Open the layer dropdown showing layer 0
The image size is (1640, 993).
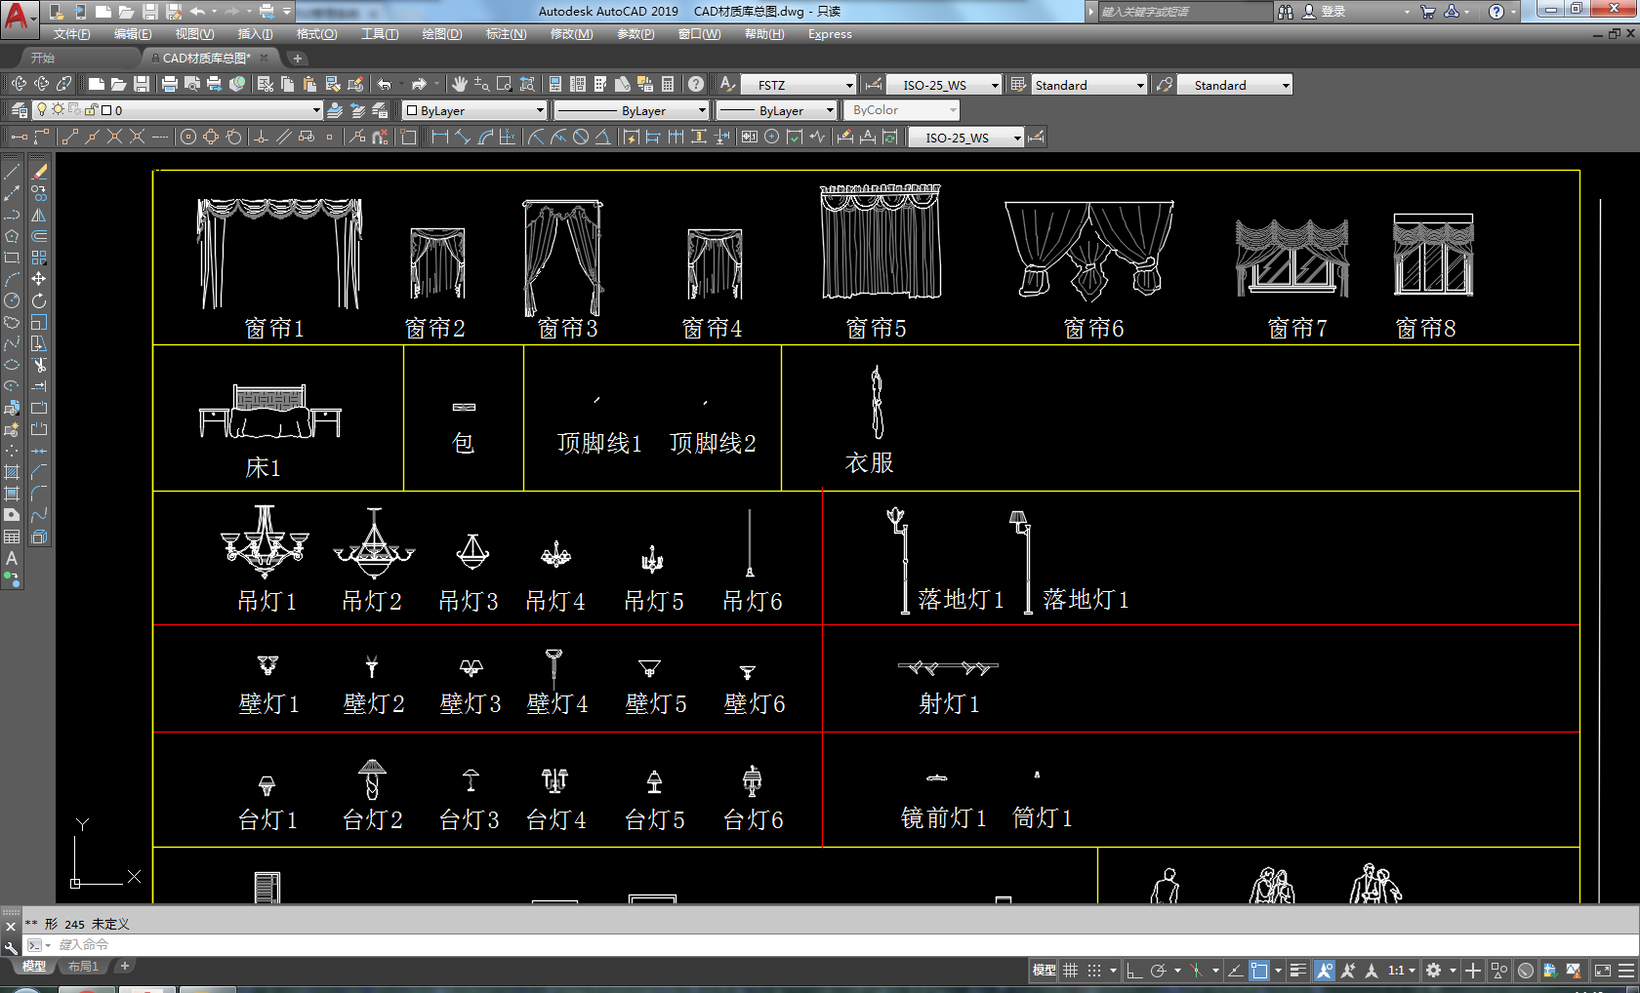(x=177, y=110)
